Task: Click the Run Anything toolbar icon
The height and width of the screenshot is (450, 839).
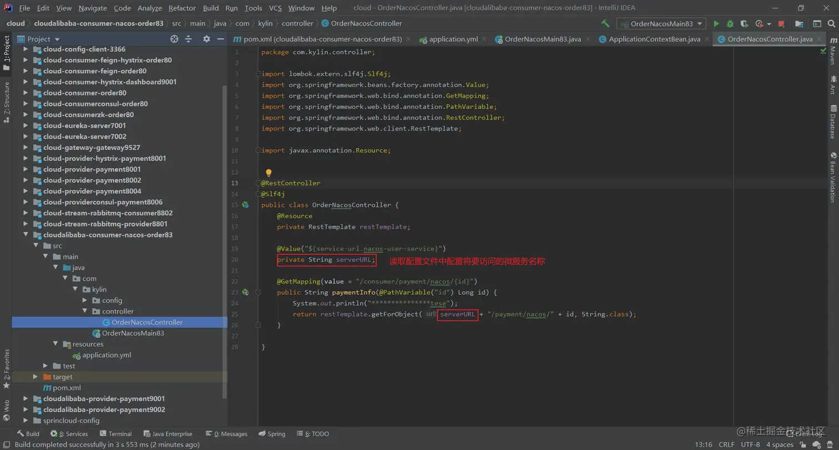Action: click(817, 24)
